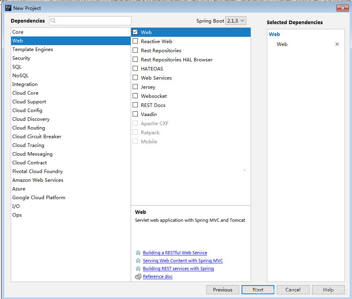Open the Reference doc link
Image resolution: width=352 pixels, height=299 pixels.
pyautogui.click(x=158, y=276)
